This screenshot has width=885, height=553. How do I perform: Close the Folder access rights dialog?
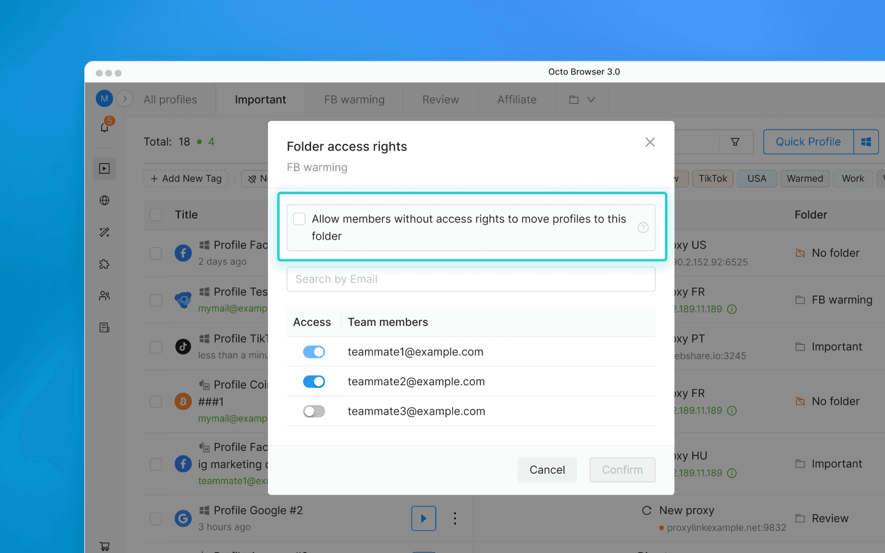[x=650, y=142]
